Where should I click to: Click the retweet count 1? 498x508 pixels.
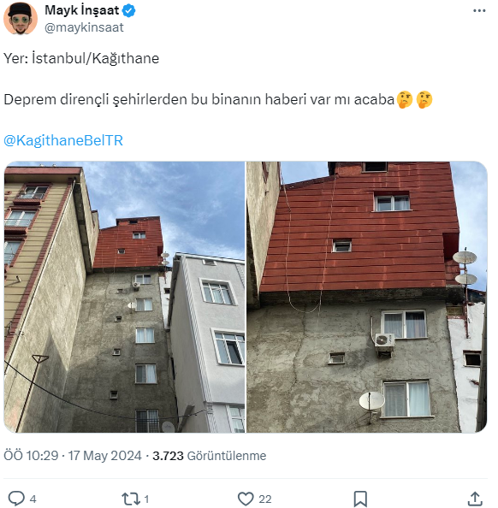point(146,499)
